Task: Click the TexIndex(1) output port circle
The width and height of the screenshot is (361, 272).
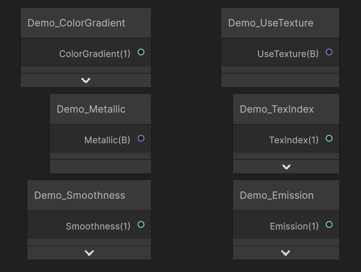Action: coord(329,138)
